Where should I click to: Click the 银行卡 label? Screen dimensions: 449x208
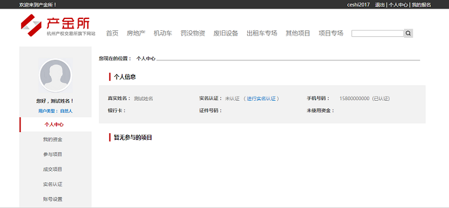[117, 110]
